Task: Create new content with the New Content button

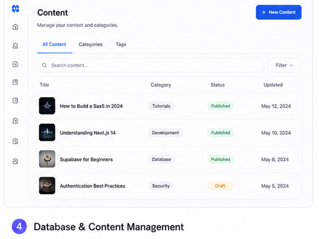Action: (278, 12)
